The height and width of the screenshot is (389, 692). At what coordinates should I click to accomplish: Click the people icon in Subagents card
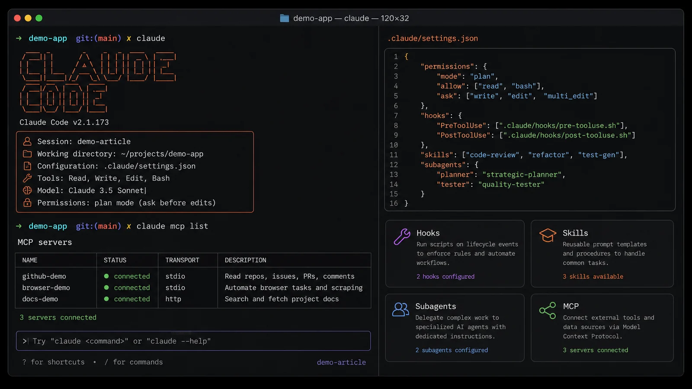pos(400,309)
